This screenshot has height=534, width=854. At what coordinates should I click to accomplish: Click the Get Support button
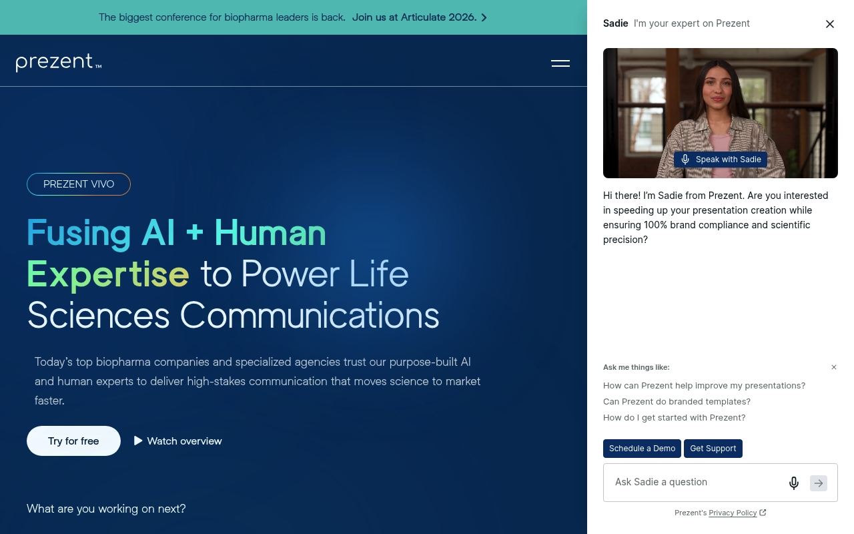tap(713, 449)
